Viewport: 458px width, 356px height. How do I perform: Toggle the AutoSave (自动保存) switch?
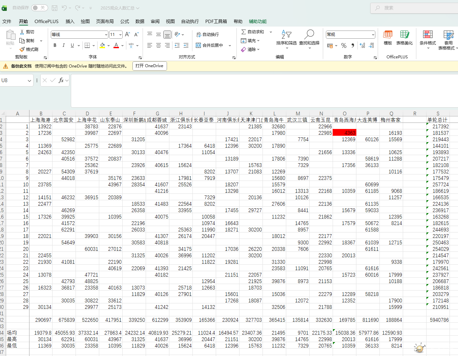click(x=39, y=8)
